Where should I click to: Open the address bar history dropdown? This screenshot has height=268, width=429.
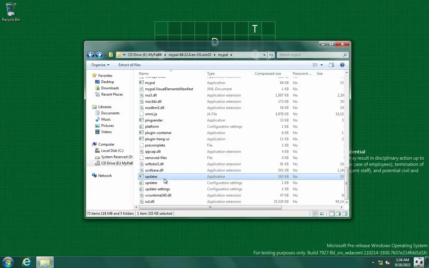click(x=264, y=55)
